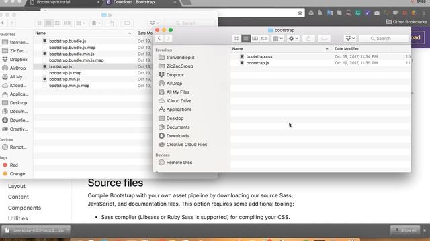The height and width of the screenshot is (241, 430).
Task: Switch to Bootstrap tutorial browser tab
Action: pos(64,2)
